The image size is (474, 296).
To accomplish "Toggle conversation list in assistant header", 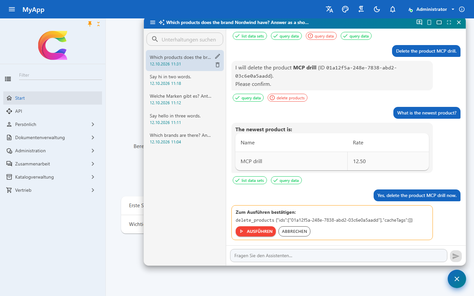I will point(153,22).
